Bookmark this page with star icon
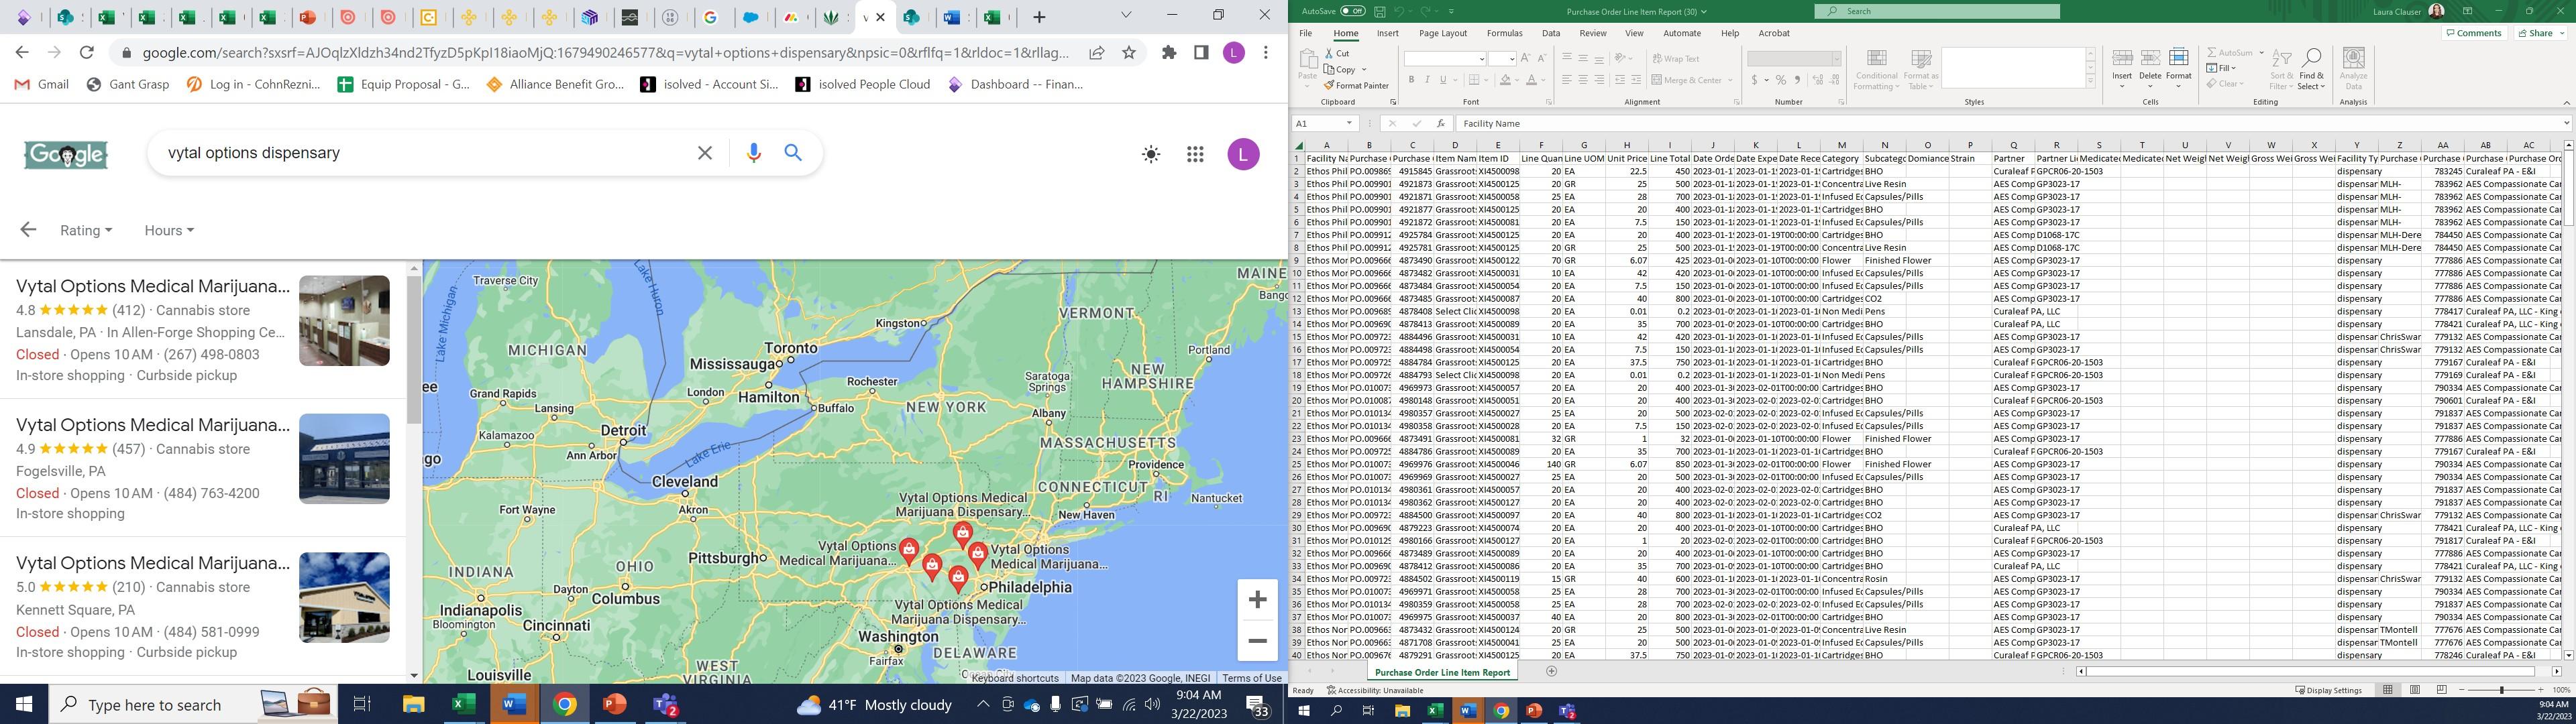 click(1129, 52)
